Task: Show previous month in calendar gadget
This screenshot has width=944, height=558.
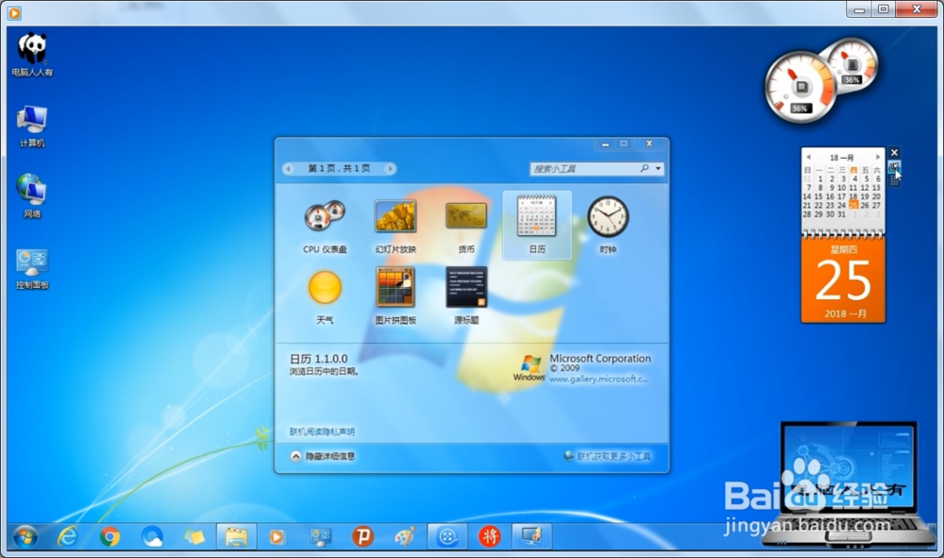Action: 808,157
